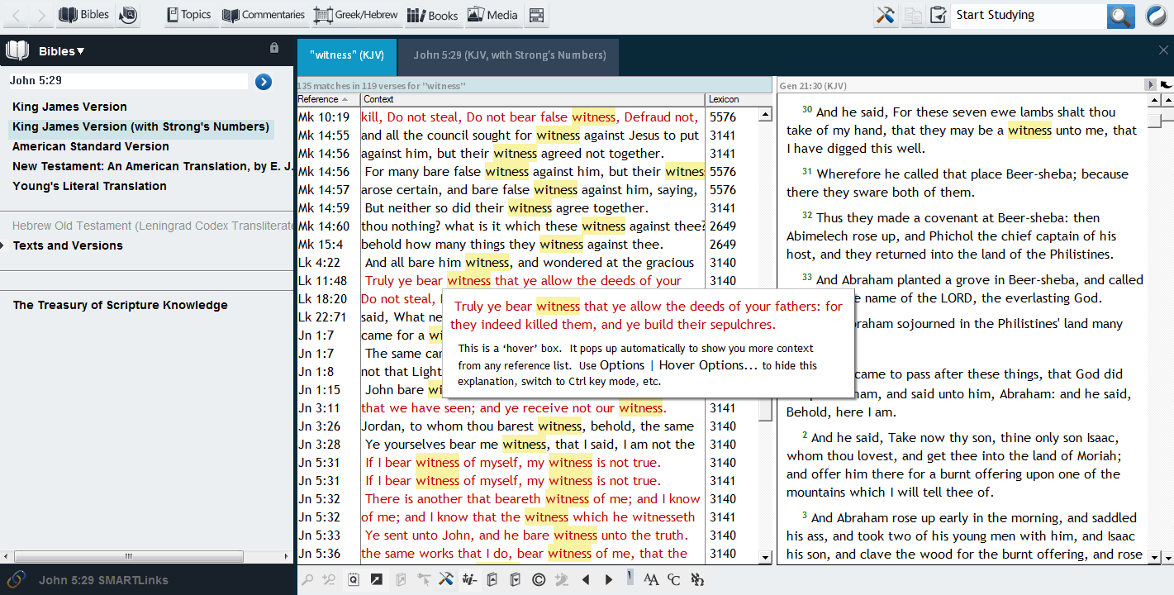
Task: Click the magnifier search icon in bottom toolbar
Action: 307,580
